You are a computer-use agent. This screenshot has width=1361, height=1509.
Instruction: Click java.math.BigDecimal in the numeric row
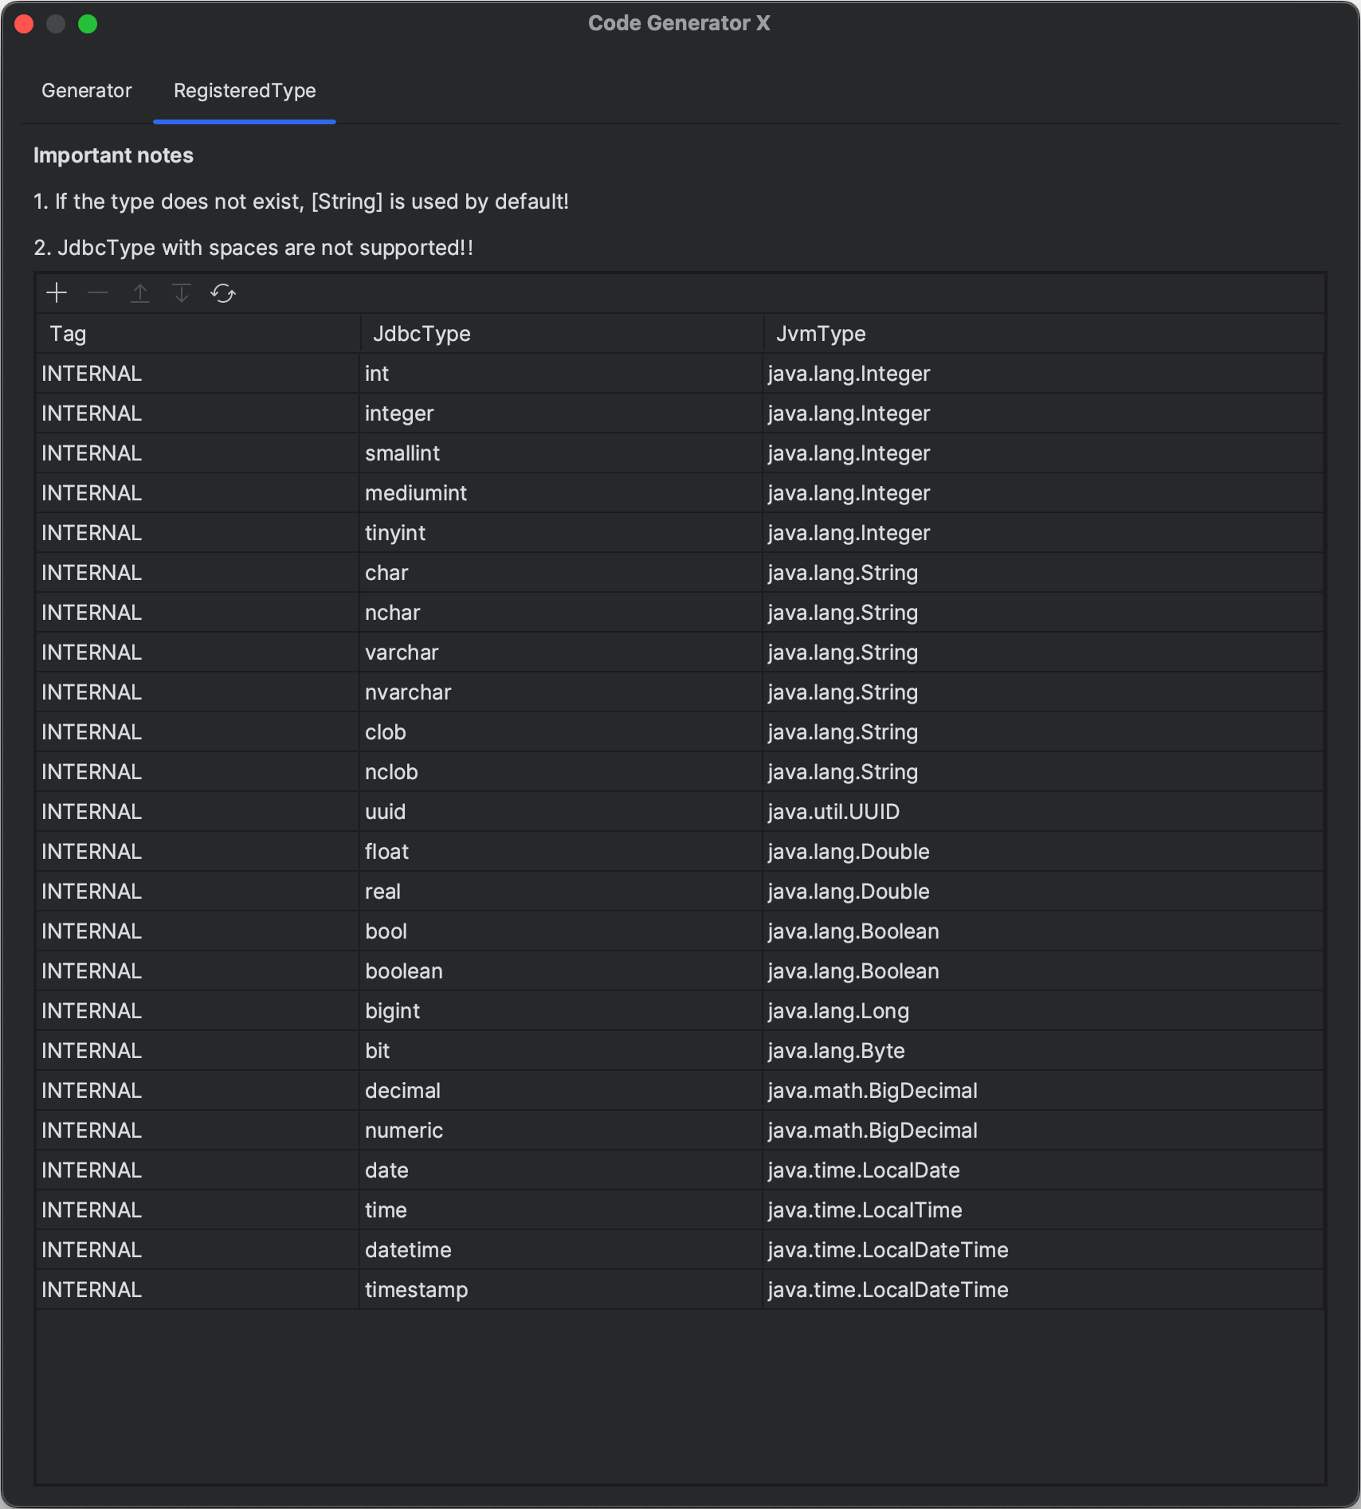coord(1043,1131)
